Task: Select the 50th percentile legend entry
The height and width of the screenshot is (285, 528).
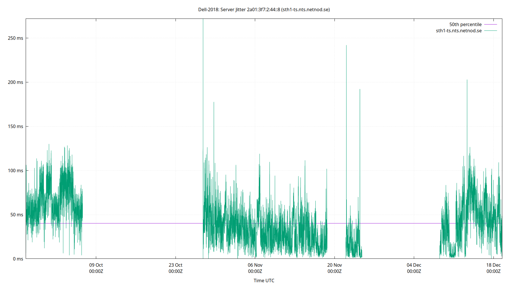Action: [x=465, y=24]
